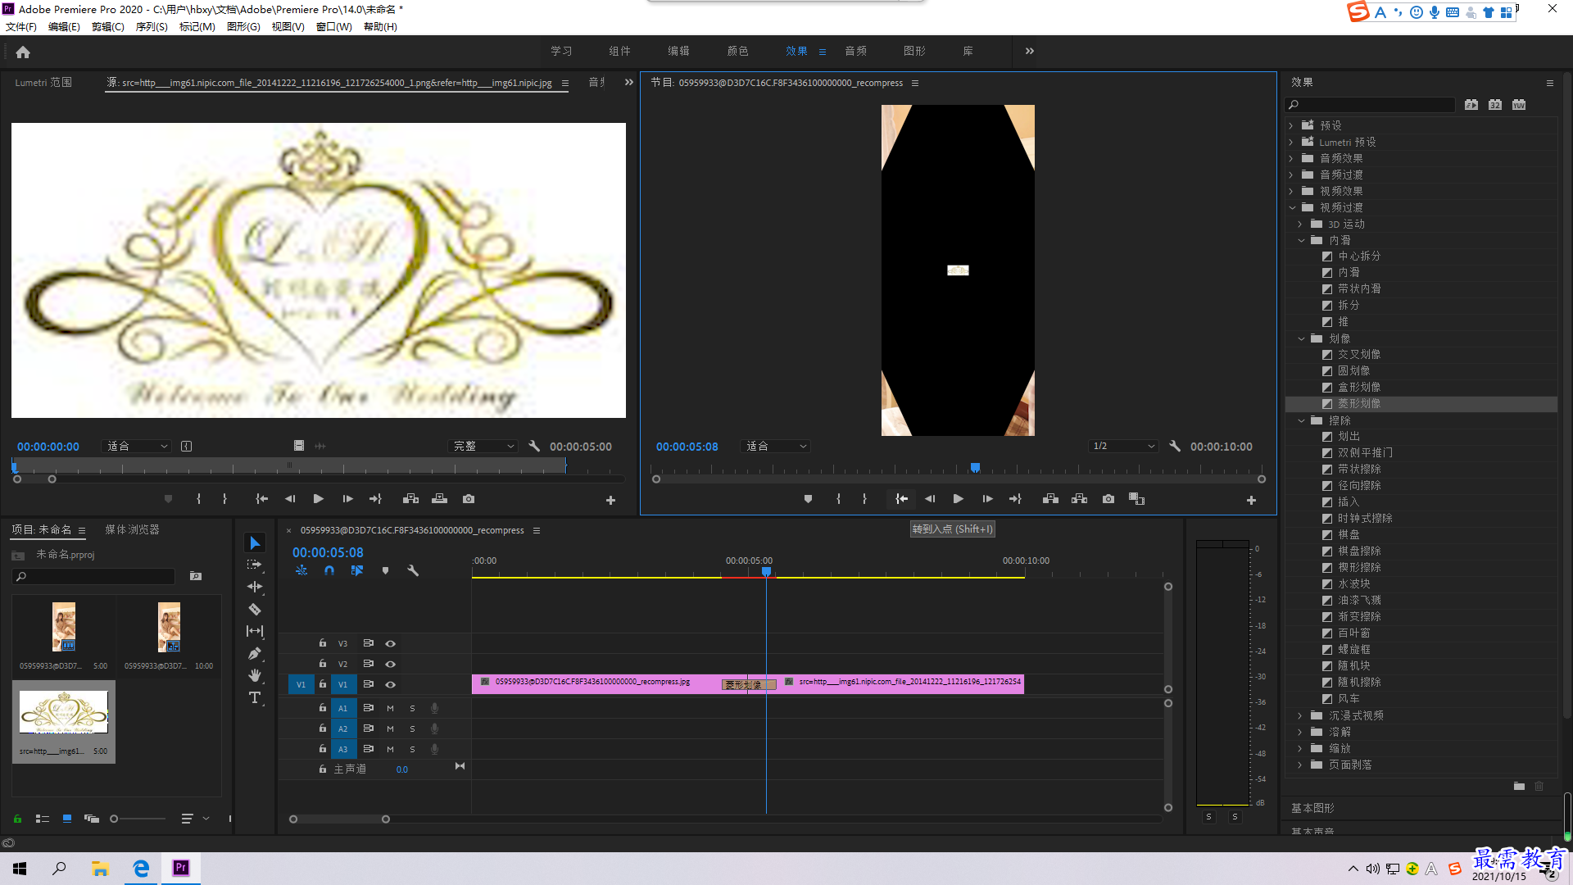Click the Home icon
1573x885 pixels.
23,52
